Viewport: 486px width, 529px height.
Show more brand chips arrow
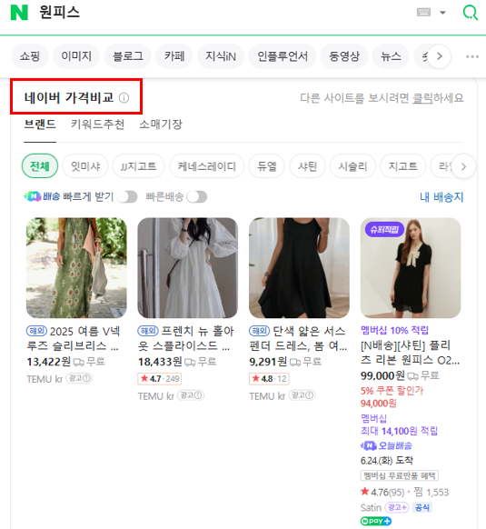463,166
